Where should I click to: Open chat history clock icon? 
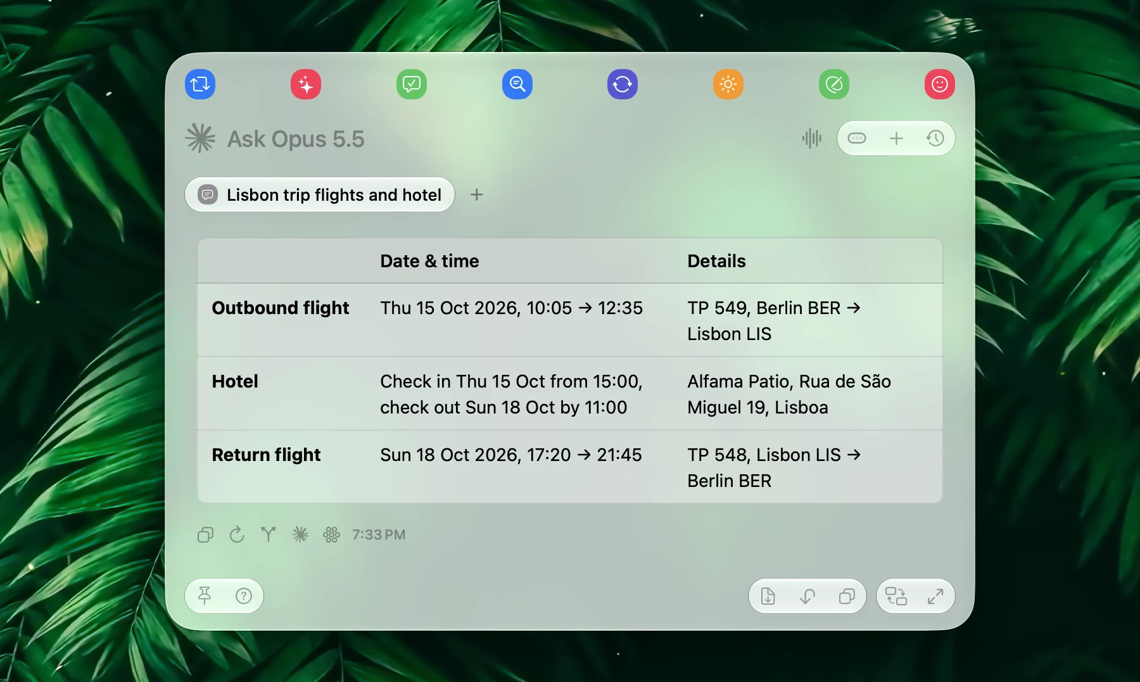point(935,138)
